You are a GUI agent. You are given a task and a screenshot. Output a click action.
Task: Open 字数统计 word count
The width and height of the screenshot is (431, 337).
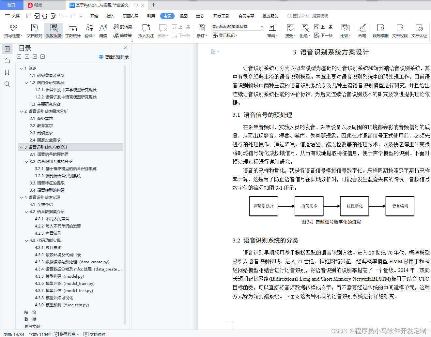[73, 31]
